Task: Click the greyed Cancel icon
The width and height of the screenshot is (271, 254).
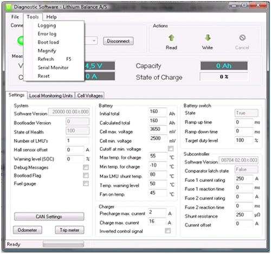Action: [x=242, y=37]
